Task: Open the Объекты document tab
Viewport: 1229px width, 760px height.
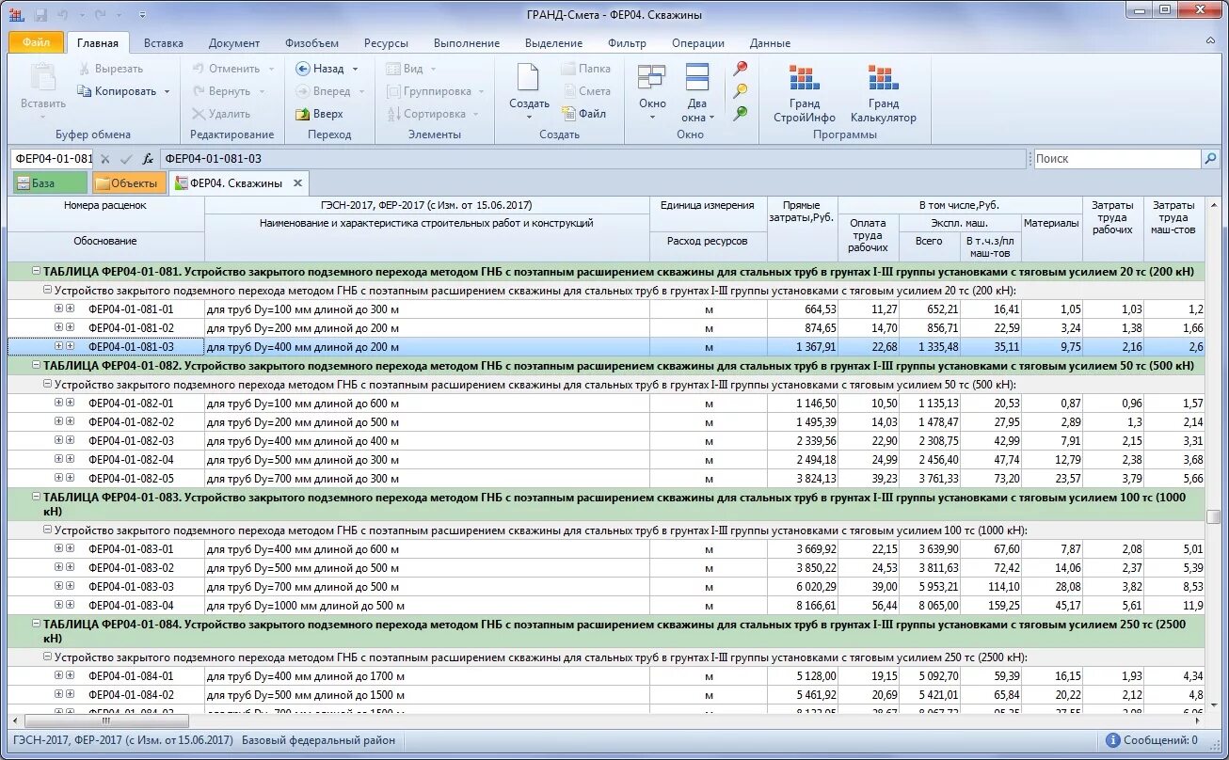Action: click(x=129, y=183)
